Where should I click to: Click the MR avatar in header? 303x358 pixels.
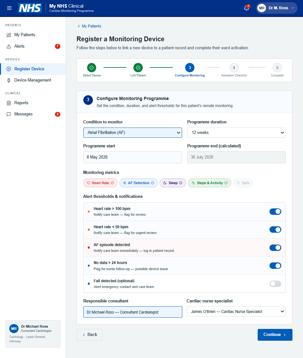tap(261, 8)
